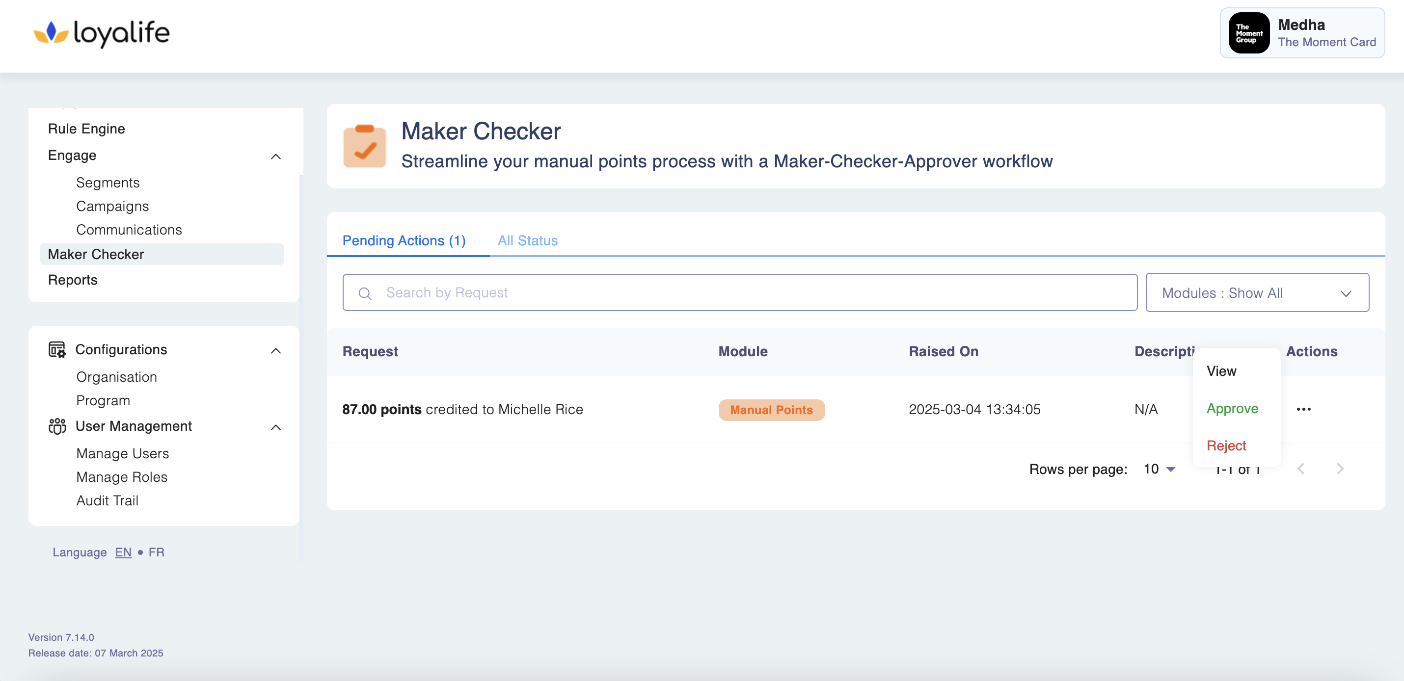Collapse the User Management section
Viewport: 1404px width, 681px height.
tap(276, 427)
